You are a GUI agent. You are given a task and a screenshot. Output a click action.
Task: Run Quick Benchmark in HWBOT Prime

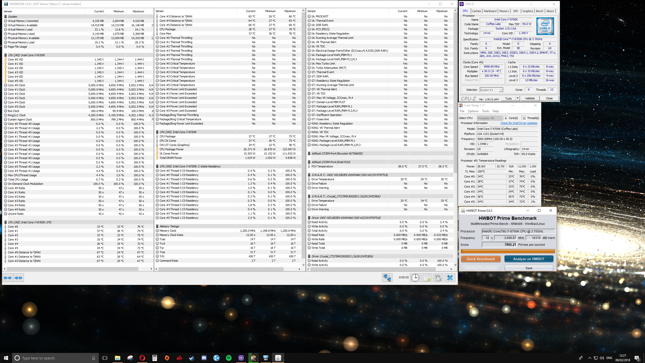[480, 259]
